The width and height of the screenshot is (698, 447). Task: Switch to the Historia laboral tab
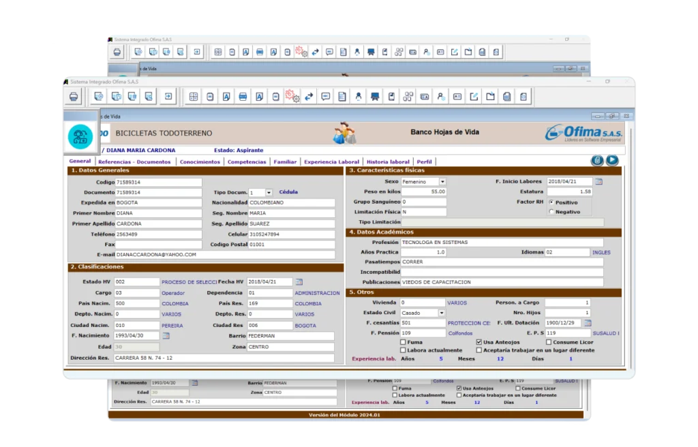point(388,162)
